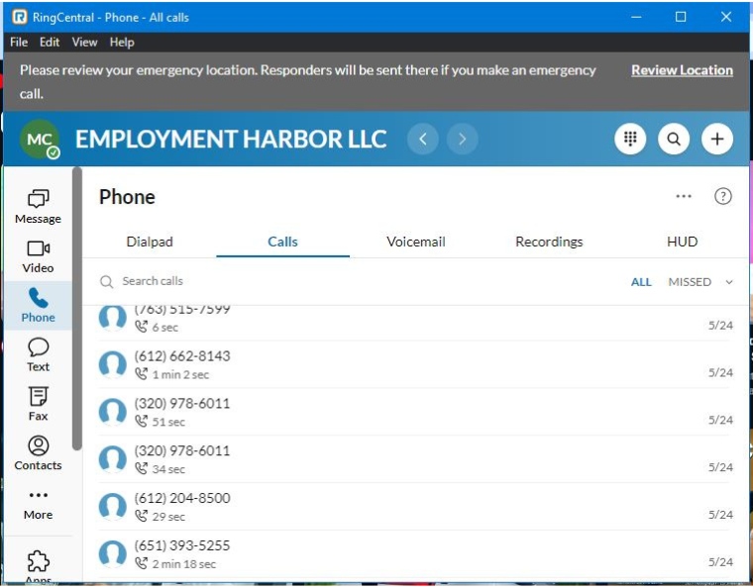The image size is (753, 588).
Task: Click the Review Location link
Action: pos(682,70)
